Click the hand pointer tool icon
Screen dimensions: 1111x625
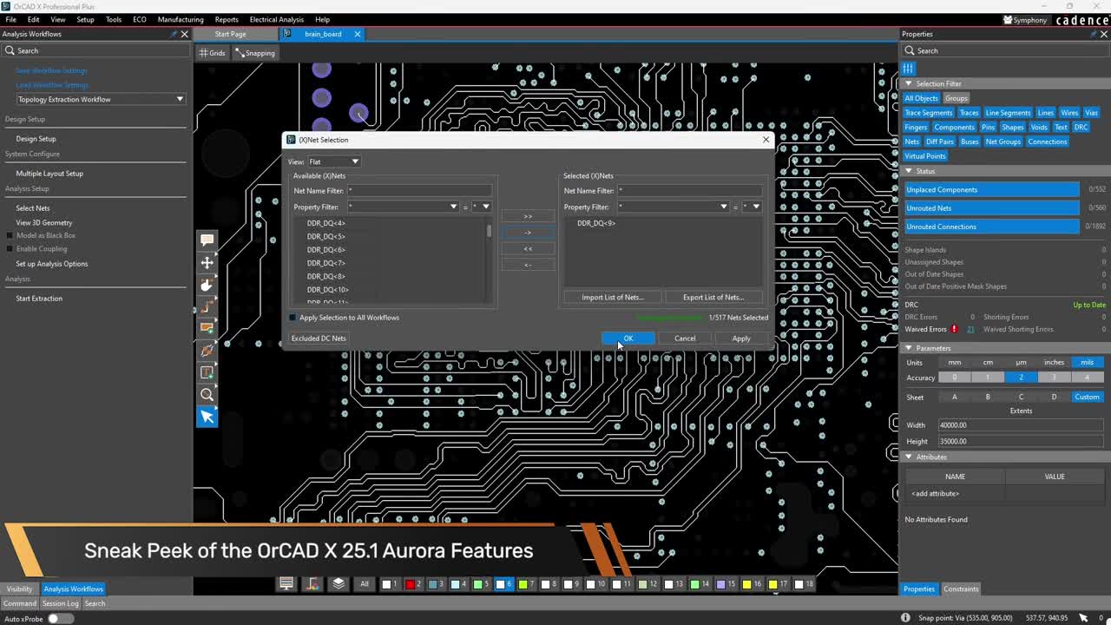click(207, 285)
